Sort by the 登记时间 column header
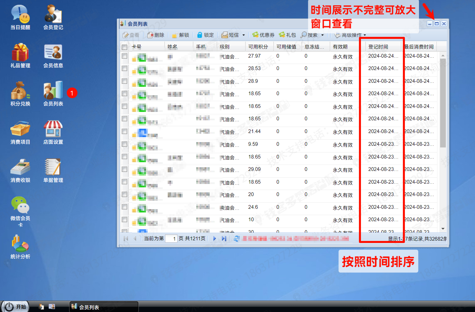Image resolution: width=475 pixels, height=312 pixels. 383,47
